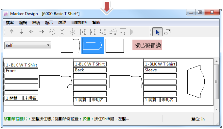Viewport: 223px width, 129px height.
Task: Select the empty rectangle piece thumbnail
Action: (115, 46)
